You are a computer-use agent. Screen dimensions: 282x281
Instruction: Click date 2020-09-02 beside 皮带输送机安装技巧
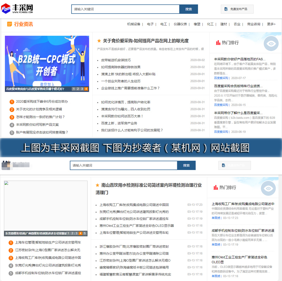coord(197,60)
